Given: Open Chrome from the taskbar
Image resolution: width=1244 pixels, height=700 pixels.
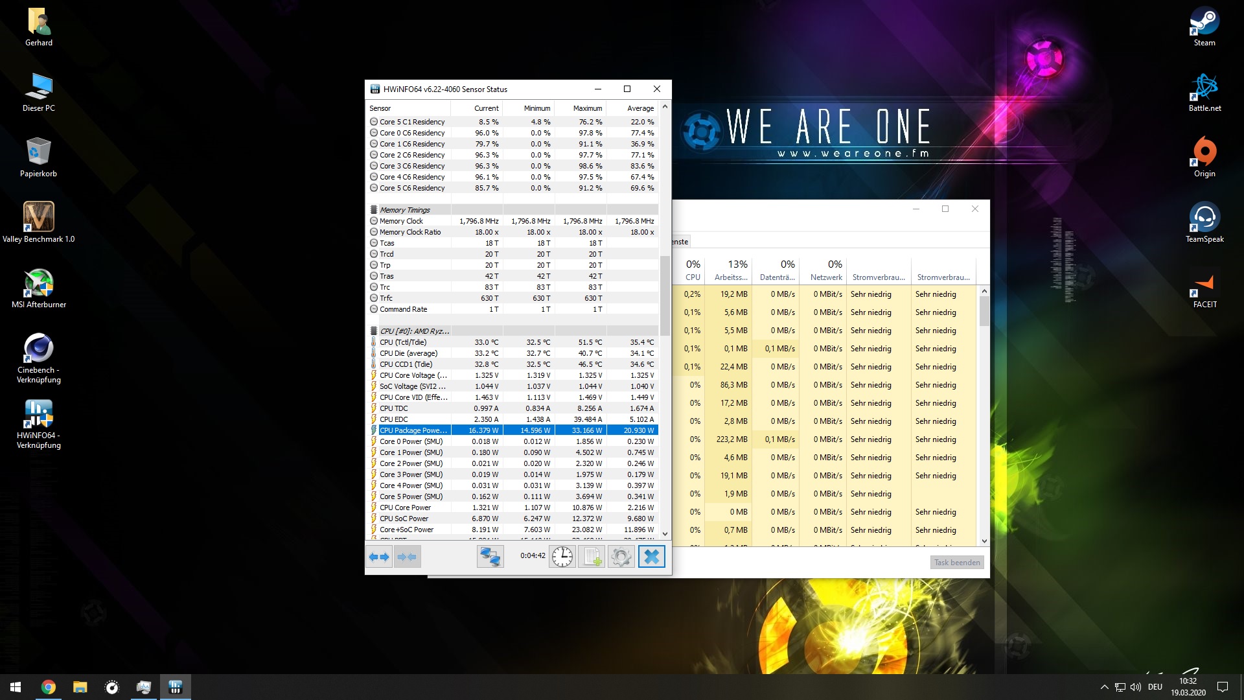Looking at the screenshot, I should tap(49, 687).
